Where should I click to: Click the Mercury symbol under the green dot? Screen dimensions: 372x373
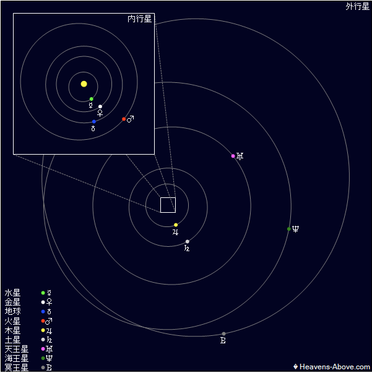click(x=91, y=105)
